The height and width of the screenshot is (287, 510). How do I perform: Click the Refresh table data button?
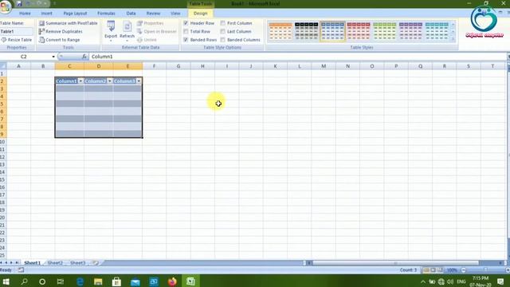[x=127, y=31]
